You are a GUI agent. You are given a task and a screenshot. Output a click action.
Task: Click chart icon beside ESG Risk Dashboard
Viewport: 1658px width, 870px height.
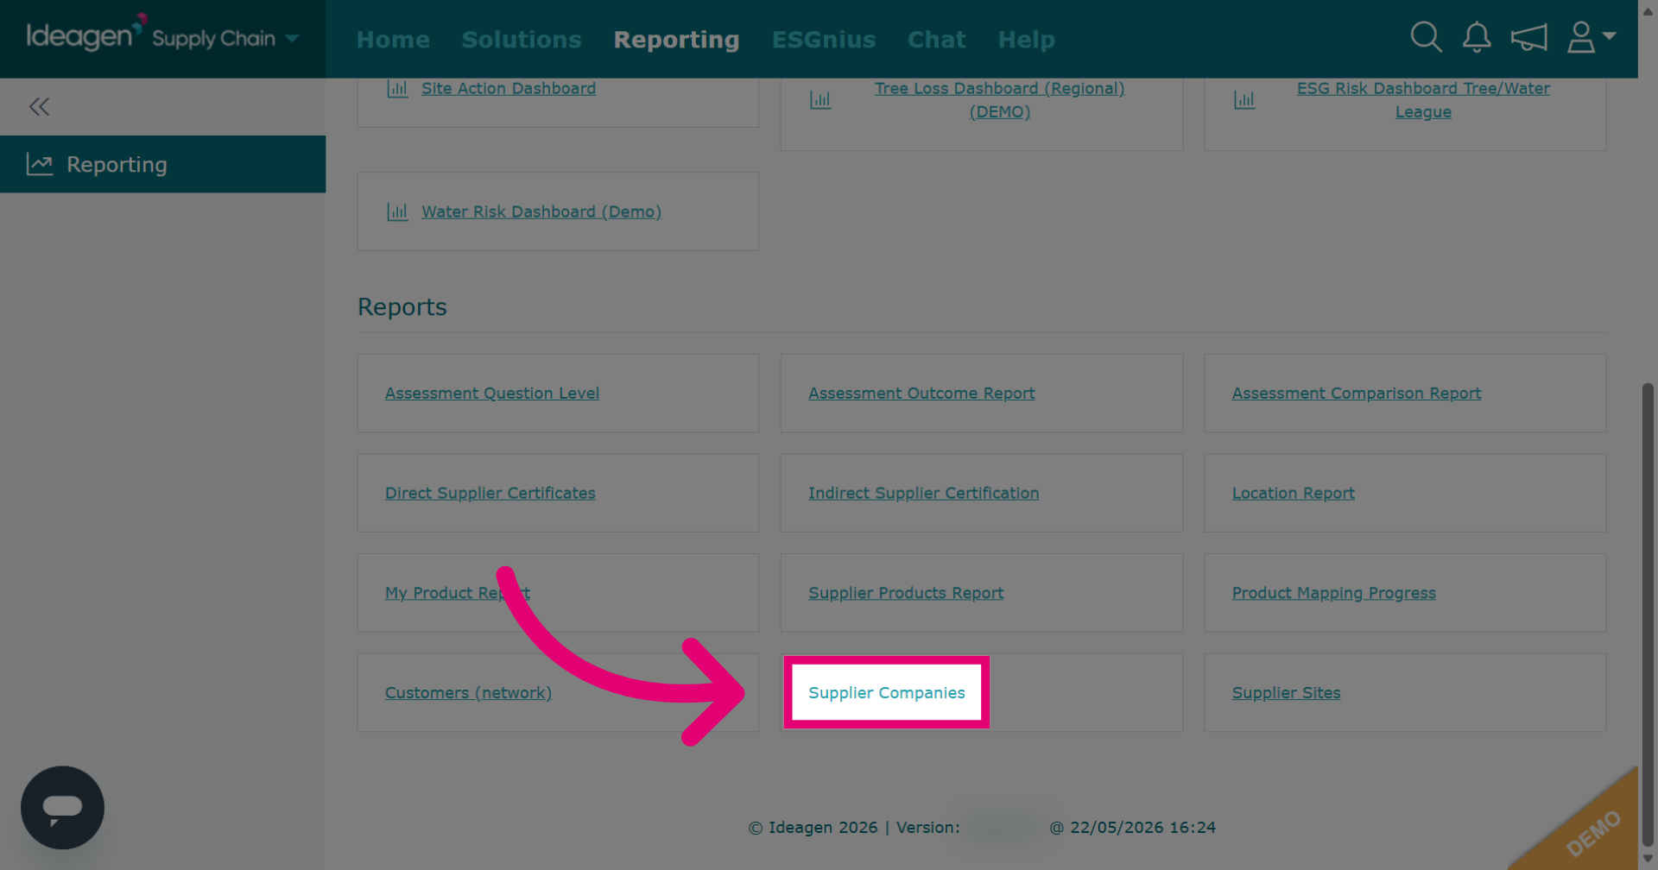pyautogui.click(x=1244, y=100)
